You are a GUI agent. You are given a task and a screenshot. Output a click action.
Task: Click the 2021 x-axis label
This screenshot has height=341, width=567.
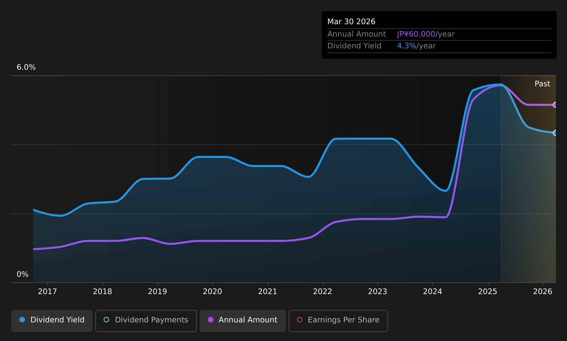pos(268,292)
